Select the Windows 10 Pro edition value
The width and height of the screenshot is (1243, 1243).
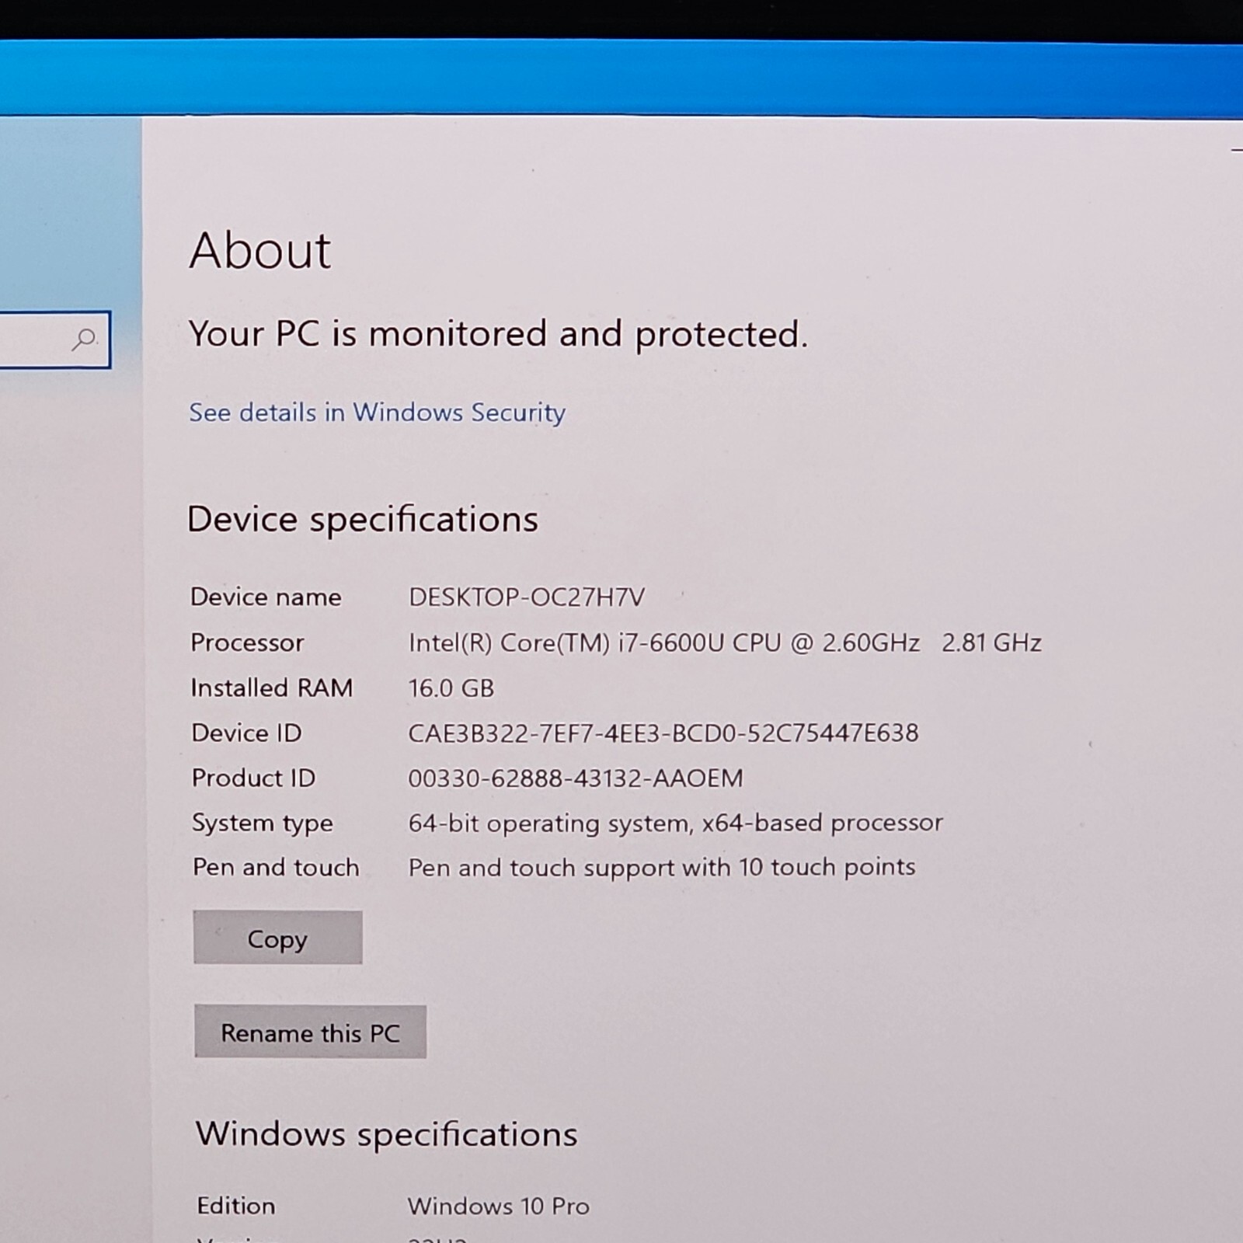[499, 1206]
